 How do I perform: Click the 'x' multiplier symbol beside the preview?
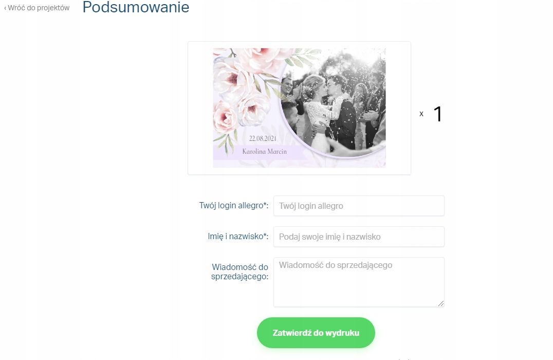(x=421, y=114)
